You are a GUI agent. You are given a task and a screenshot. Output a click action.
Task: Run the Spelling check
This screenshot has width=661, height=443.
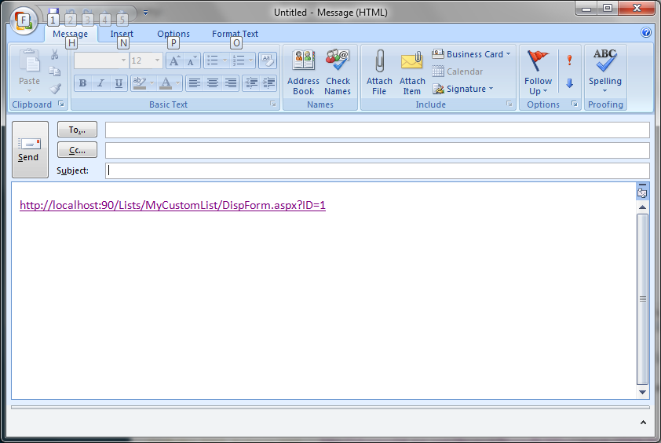click(x=605, y=61)
